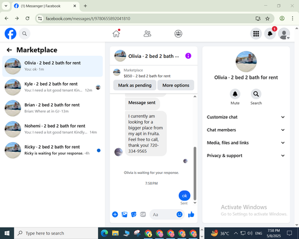This screenshot has width=299, height=239.
Task: Open the account profile avatar menu
Action: (284, 33)
